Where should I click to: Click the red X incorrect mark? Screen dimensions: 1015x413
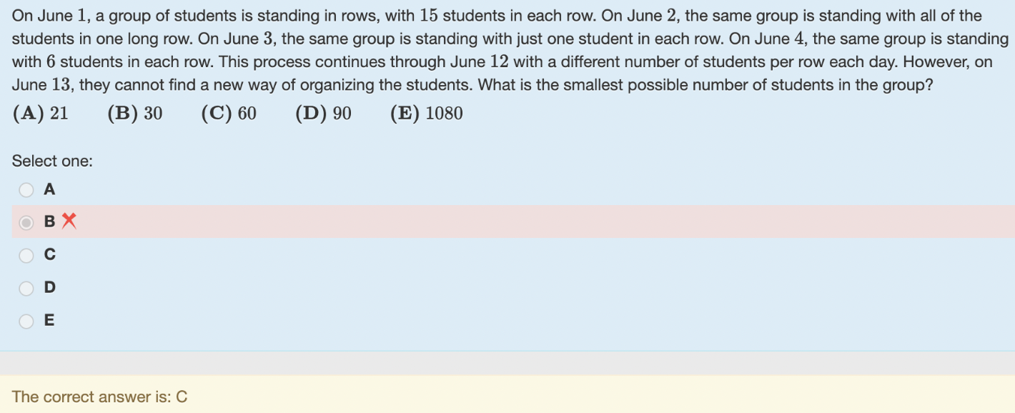tap(69, 222)
